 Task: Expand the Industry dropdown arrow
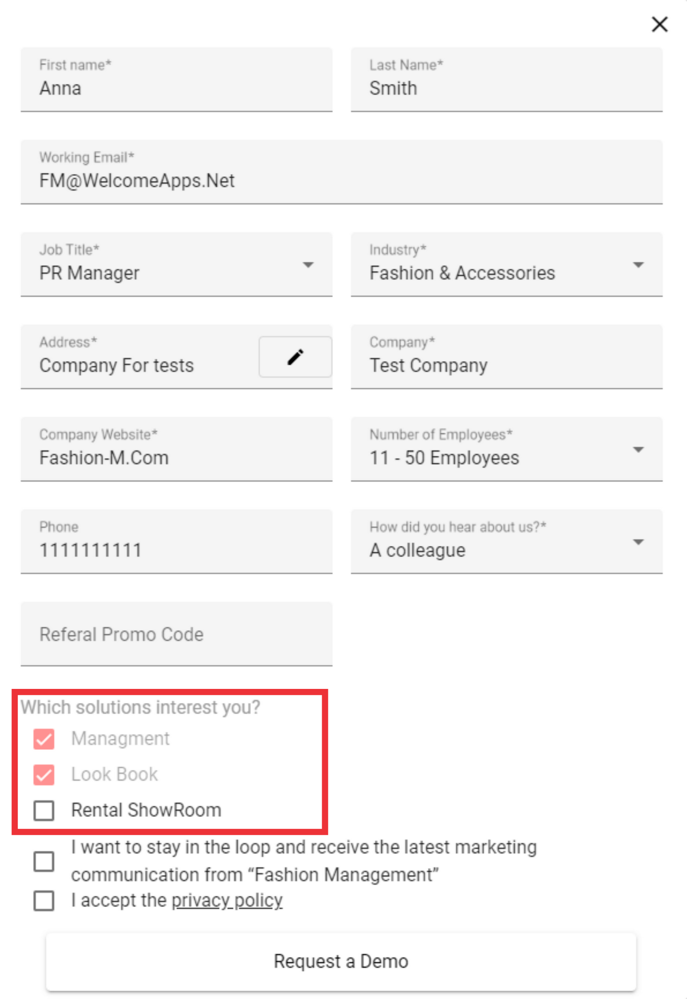click(x=639, y=265)
